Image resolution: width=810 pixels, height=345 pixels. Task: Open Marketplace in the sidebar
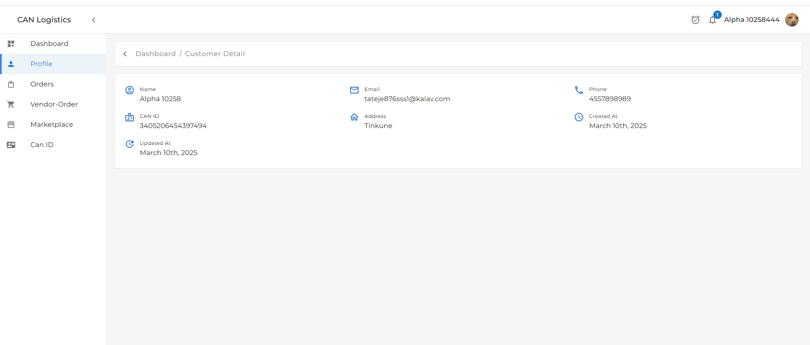pyautogui.click(x=53, y=125)
